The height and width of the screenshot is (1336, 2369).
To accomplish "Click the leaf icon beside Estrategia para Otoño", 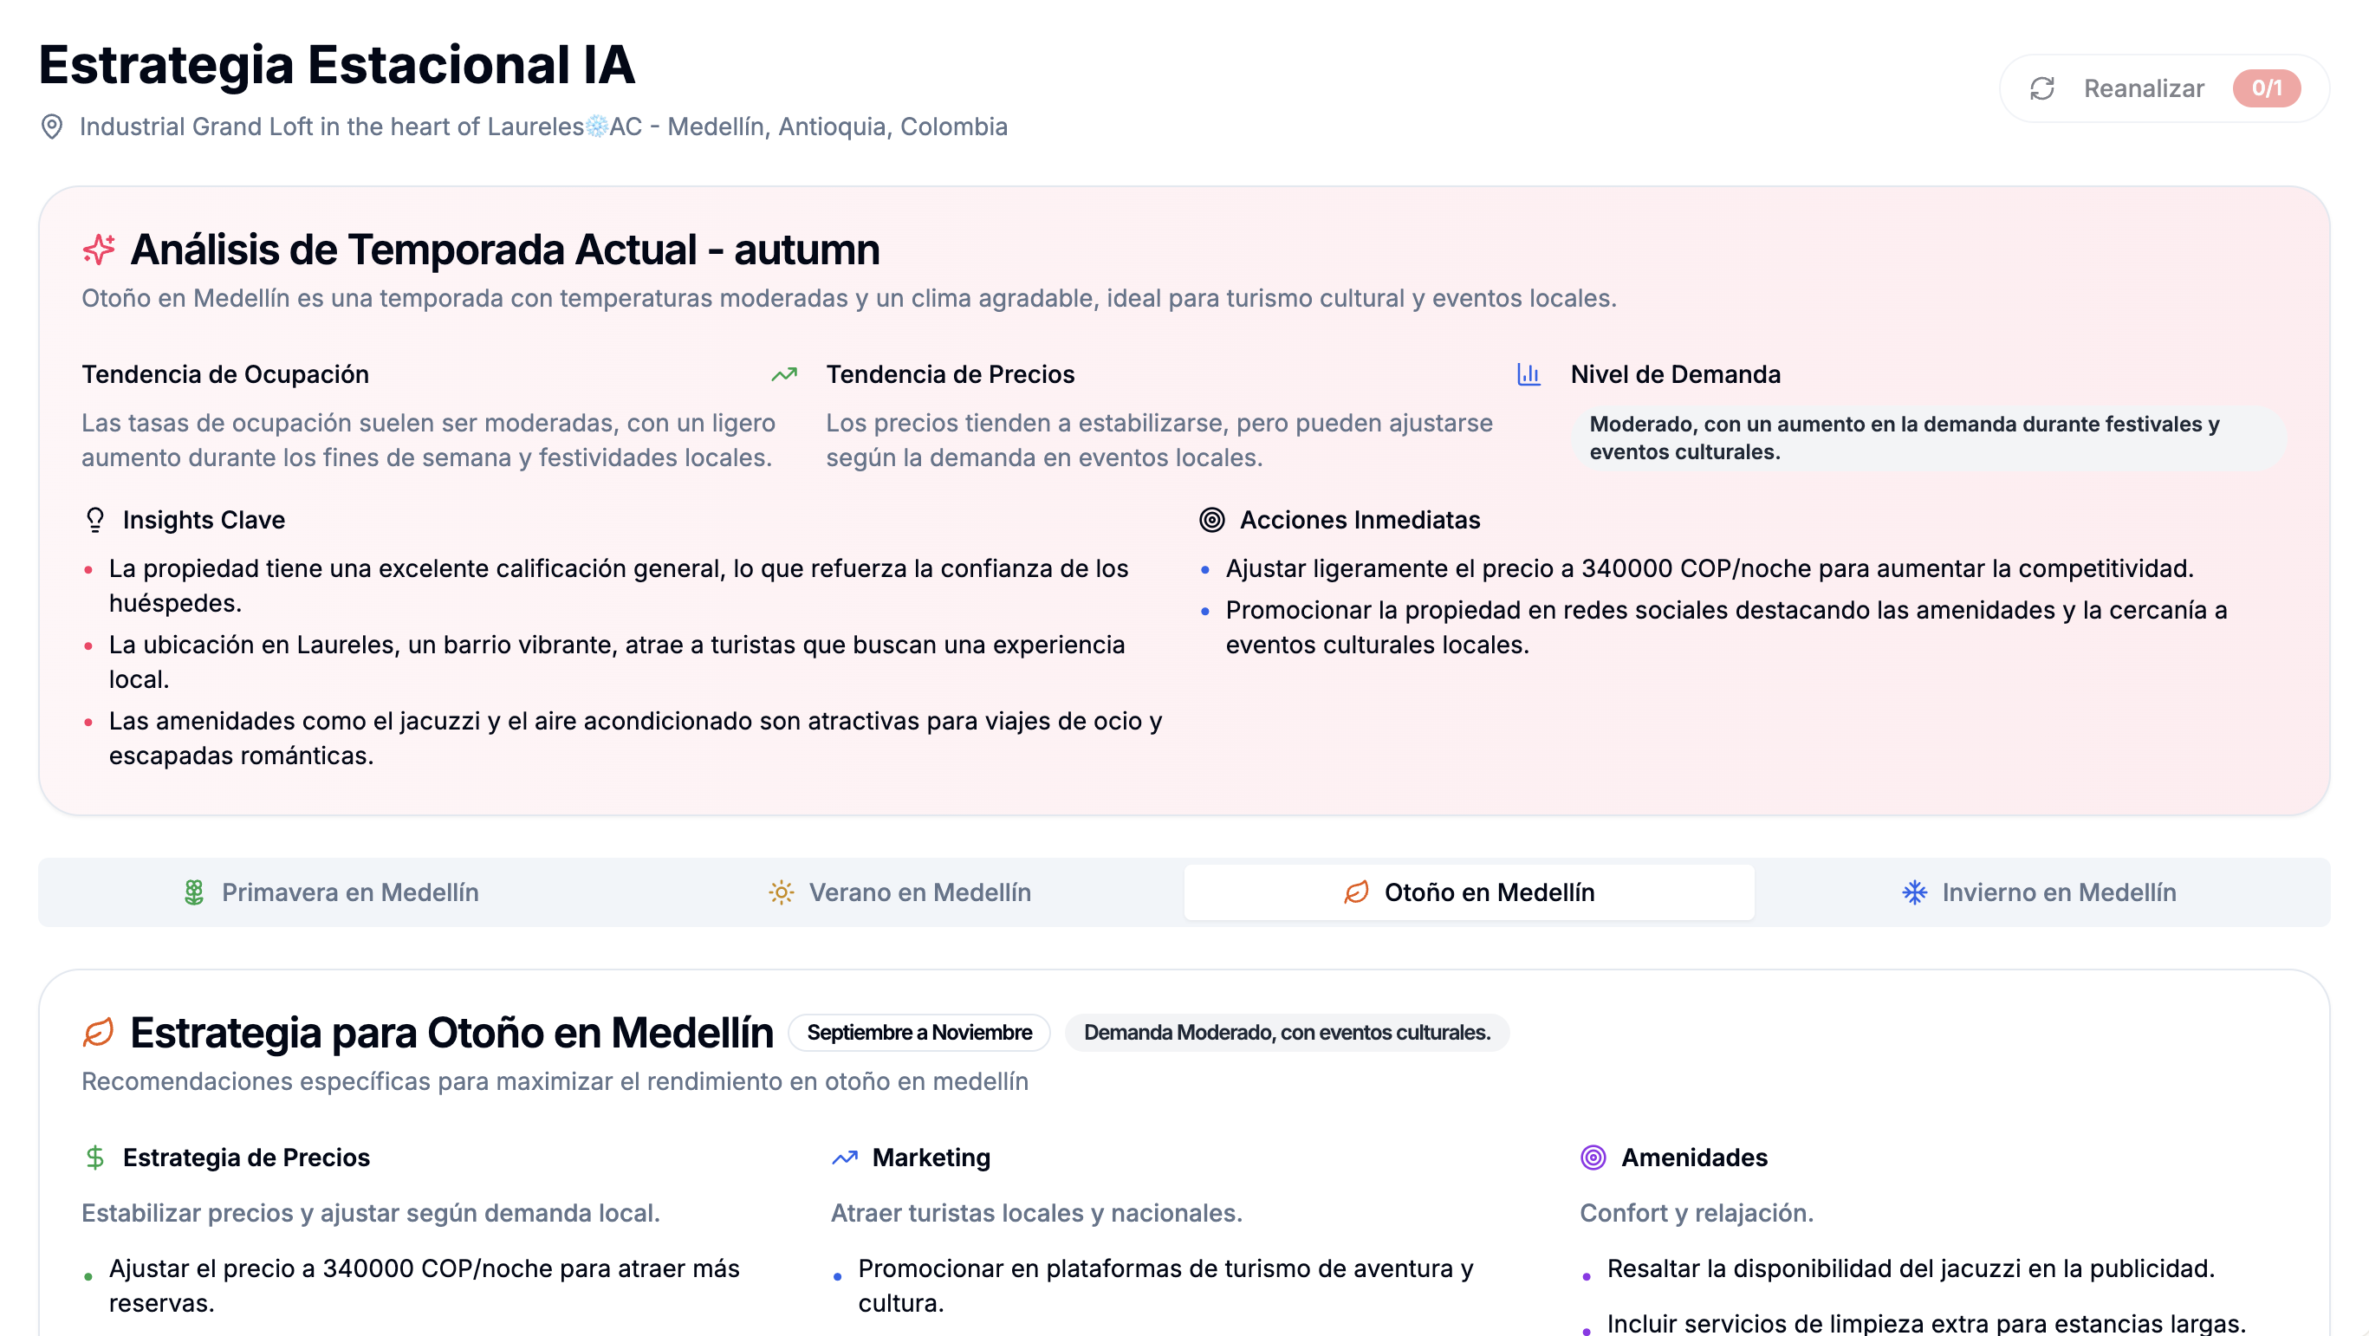I will pos(99,1032).
